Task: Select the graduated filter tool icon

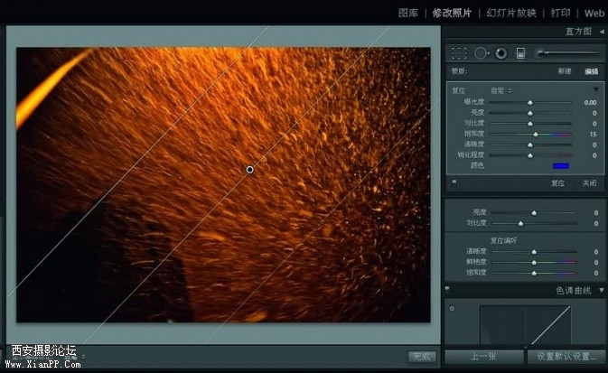Action: click(520, 53)
